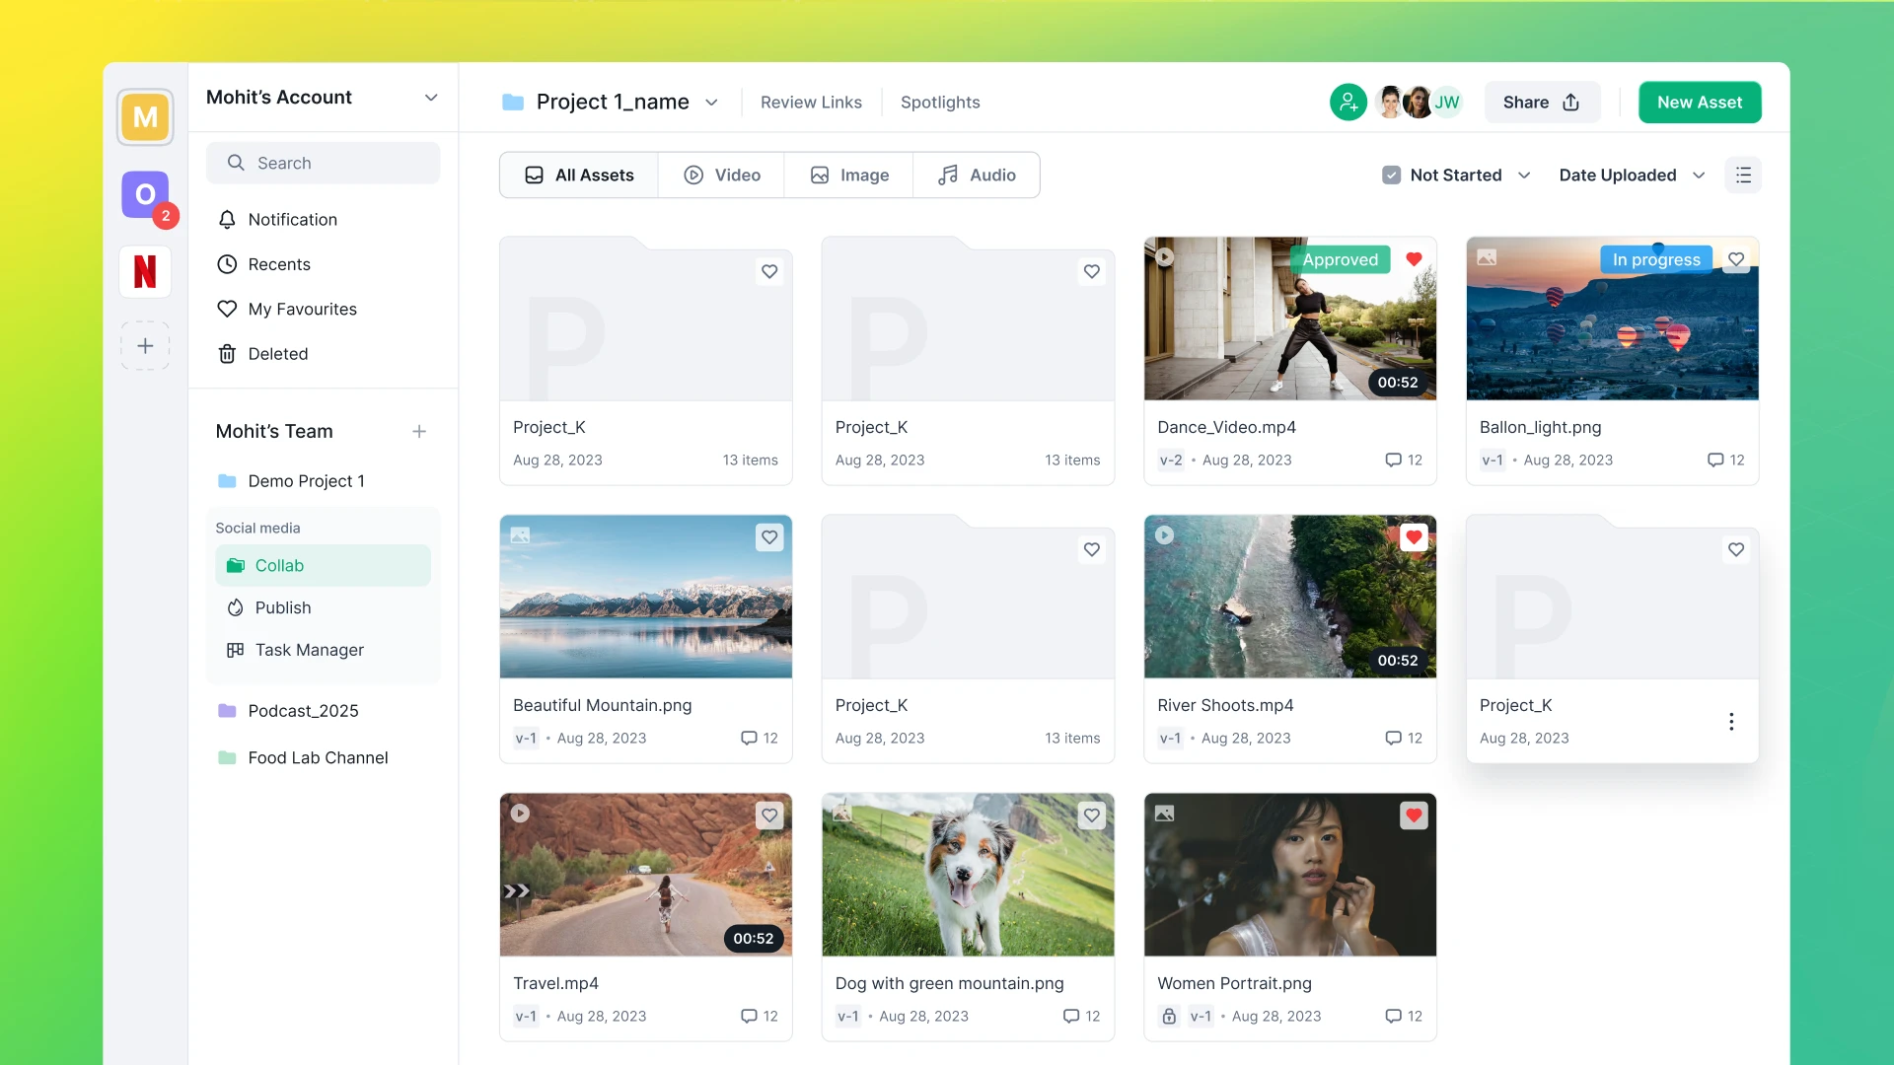The image size is (1894, 1065).
Task: Open the Date Uploaded sort dropdown
Action: 1632,175
